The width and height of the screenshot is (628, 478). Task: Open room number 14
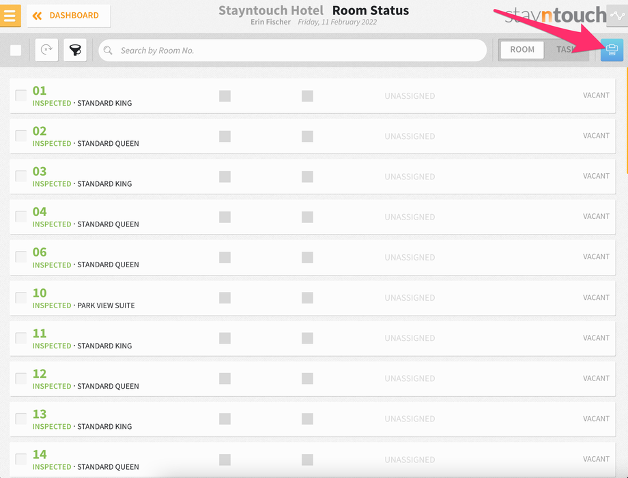click(40, 455)
